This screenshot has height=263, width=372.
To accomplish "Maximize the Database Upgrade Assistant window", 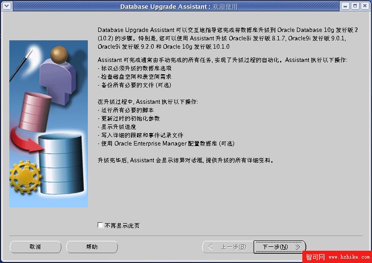I will tap(355, 6).
